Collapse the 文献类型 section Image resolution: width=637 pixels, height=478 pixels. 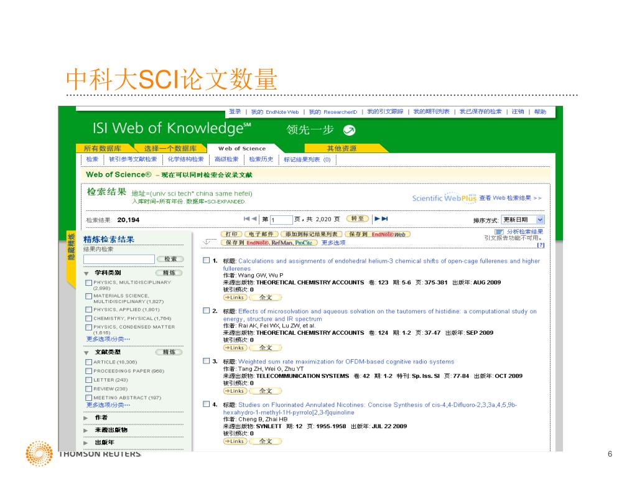86,352
